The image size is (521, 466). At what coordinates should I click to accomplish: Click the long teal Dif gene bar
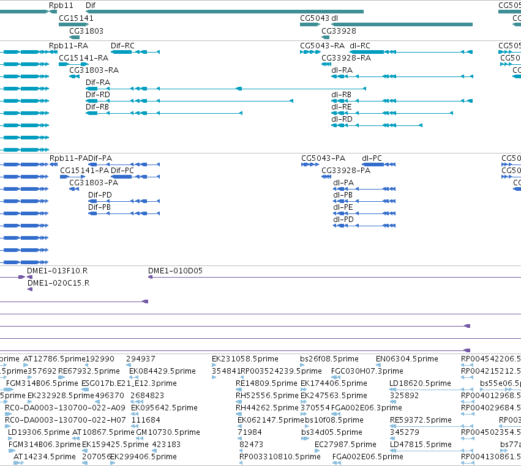coord(225,12)
